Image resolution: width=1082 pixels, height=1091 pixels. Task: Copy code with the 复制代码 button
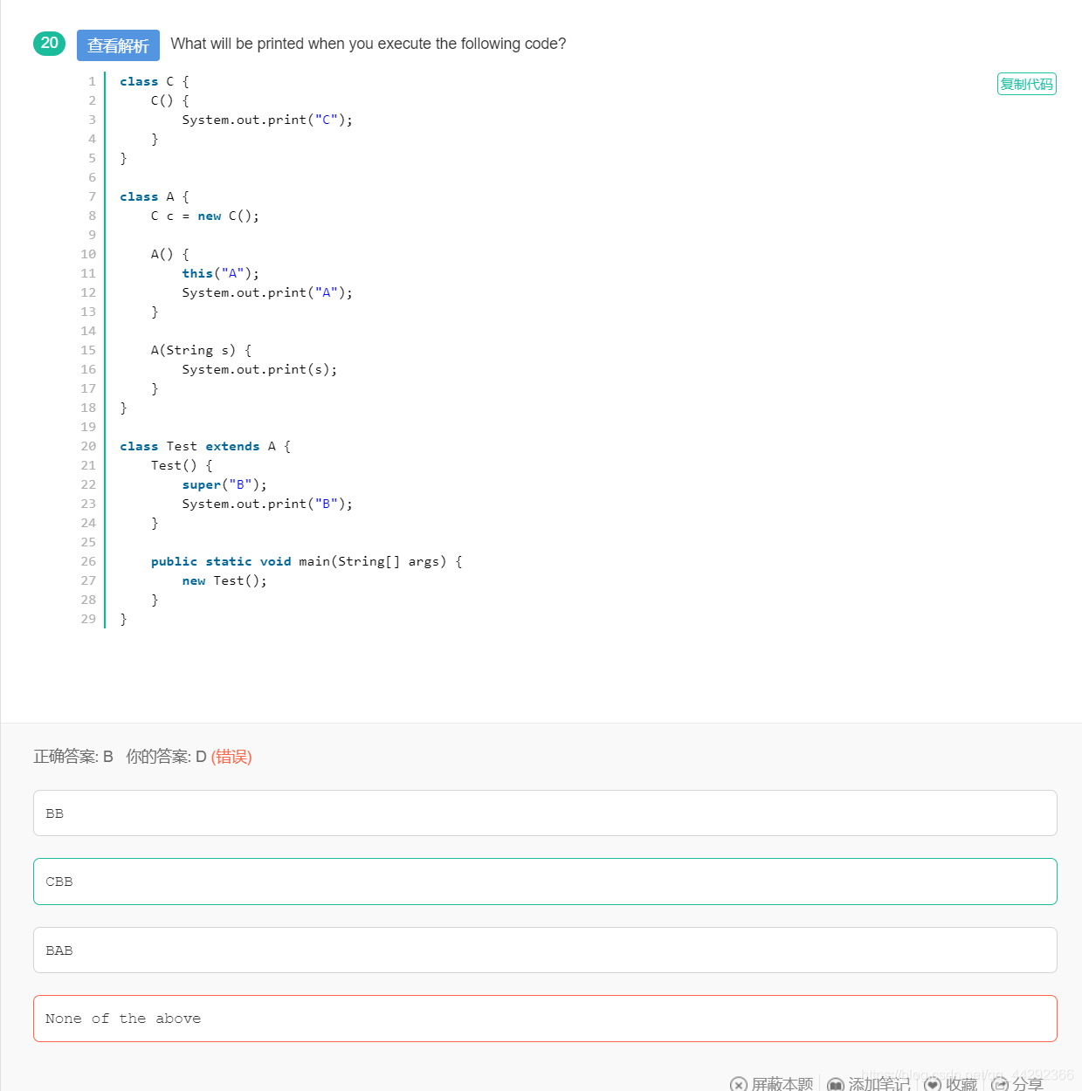tap(1027, 84)
